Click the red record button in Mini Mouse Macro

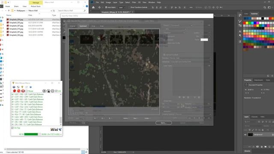point(15,91)
